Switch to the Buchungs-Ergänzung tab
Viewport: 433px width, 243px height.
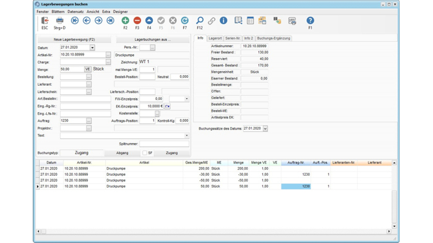(x=273, y=38)
